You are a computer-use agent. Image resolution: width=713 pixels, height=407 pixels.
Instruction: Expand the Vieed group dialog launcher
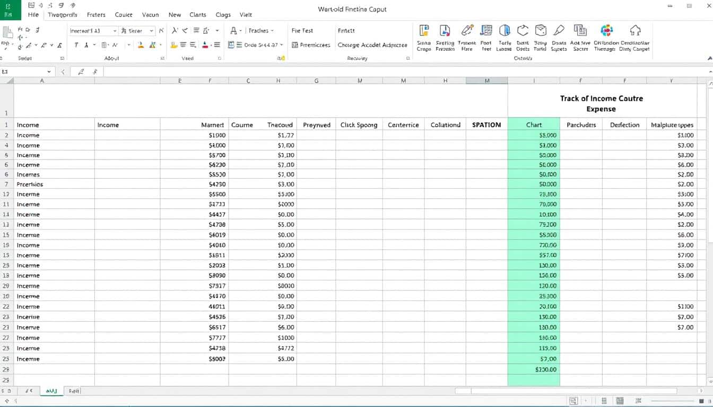click(x=220, y=58)
